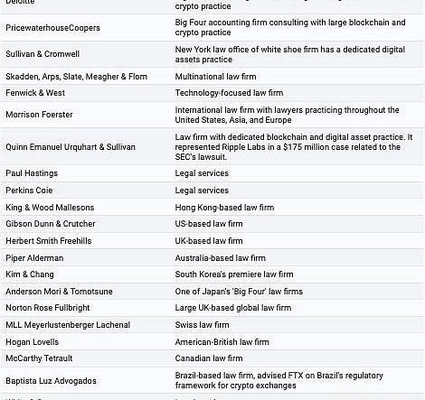Select the Brazil-based law firm FTX description
This screenshot has width=425, height=400.
(279, 380)
